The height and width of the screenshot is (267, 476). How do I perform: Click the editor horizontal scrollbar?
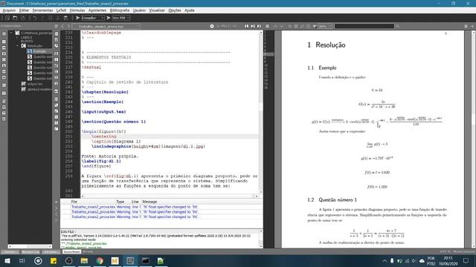(x=170, y=196)
